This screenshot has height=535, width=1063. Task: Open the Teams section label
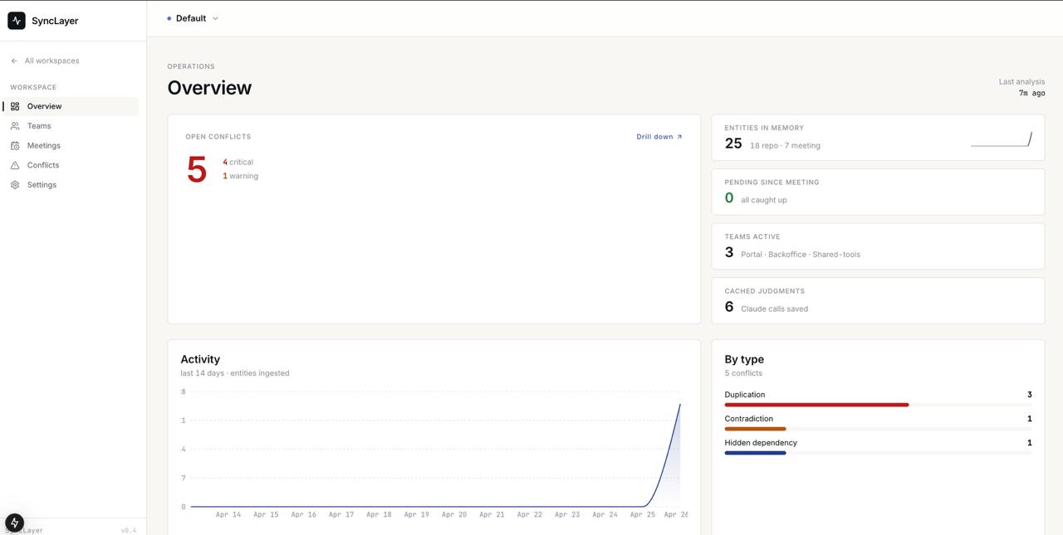39,126
